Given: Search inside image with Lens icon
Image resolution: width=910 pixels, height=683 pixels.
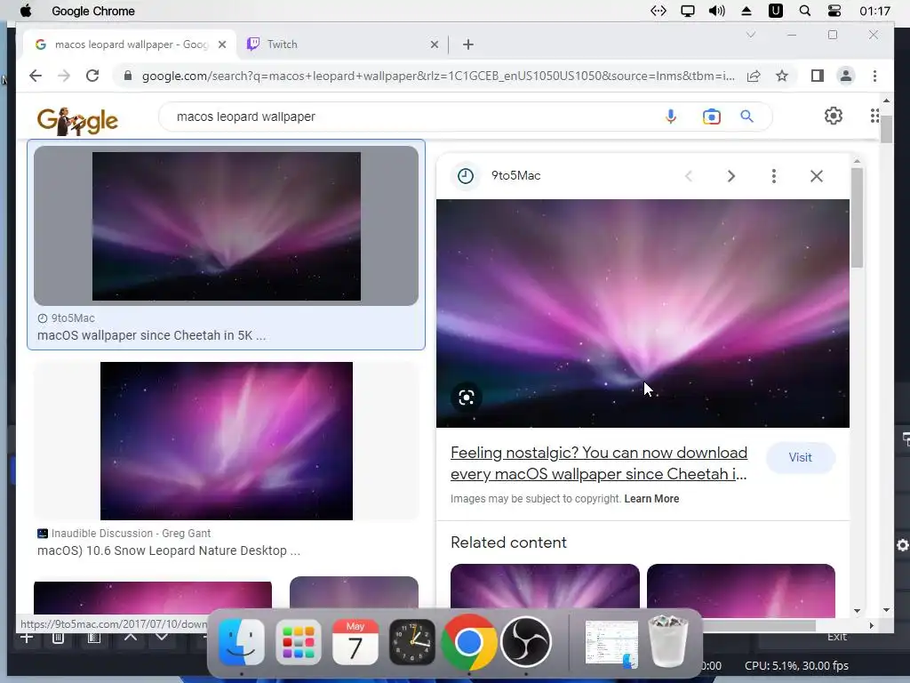Looking at the screenshot, I should point(467,398).
